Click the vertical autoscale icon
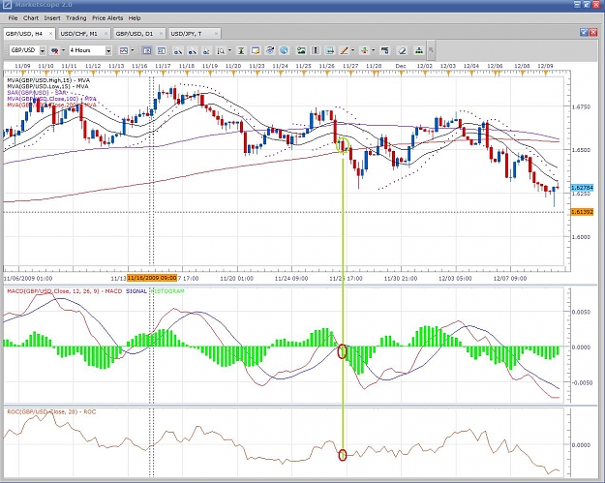605x483 pixels. pyautogui.click(x=241, y=50)
